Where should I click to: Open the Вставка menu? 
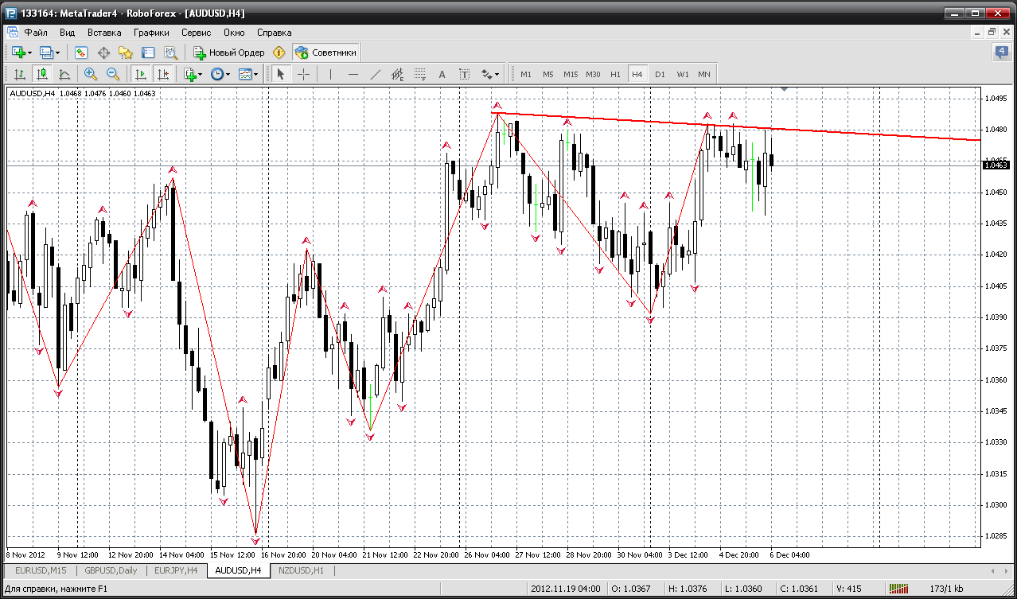[104, 33]
